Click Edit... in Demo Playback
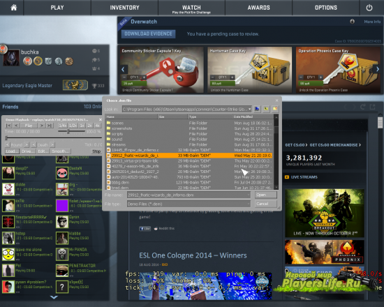Screen dimensions: 384x307 [x=43, y=151]
